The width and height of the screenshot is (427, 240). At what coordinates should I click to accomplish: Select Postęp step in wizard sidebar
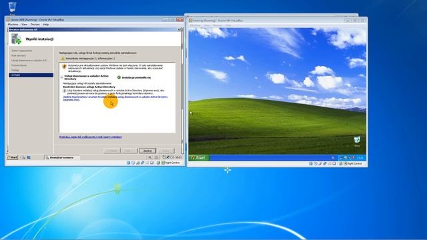(x=15, y=70)
